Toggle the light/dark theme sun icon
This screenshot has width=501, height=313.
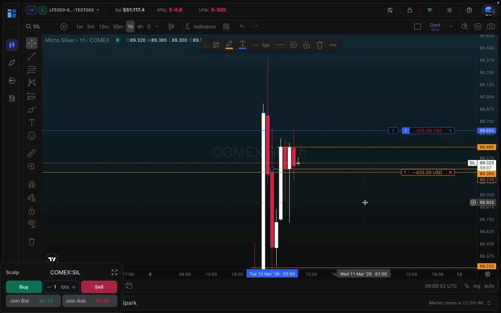coord(450,10)
